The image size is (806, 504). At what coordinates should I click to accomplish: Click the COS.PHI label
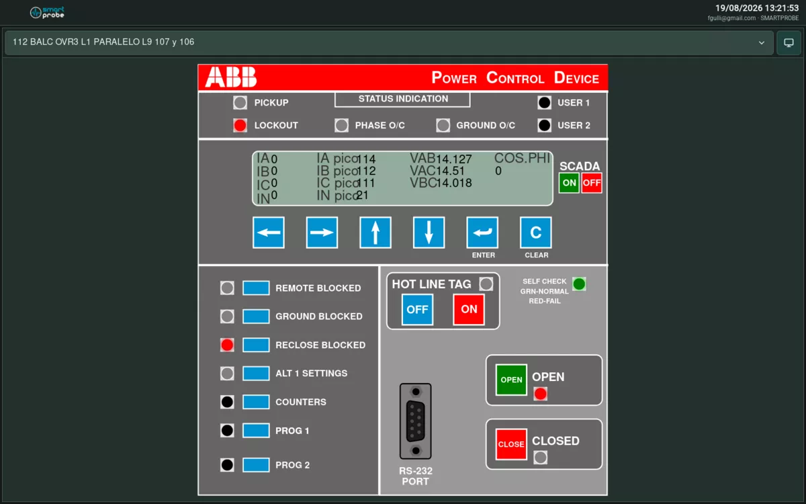pos(522,159)
